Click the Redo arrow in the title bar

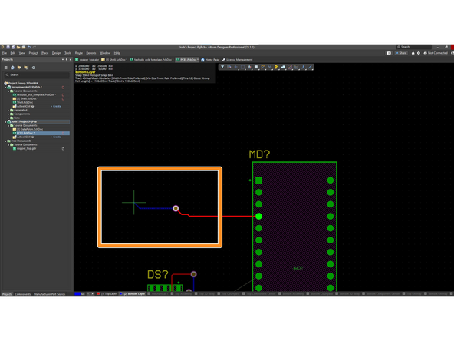35,47
